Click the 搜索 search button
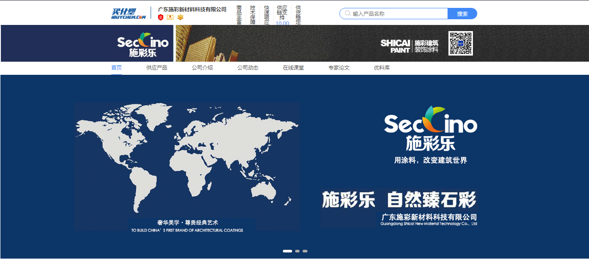This screenshot has width=589, height=259. (462, 14)
